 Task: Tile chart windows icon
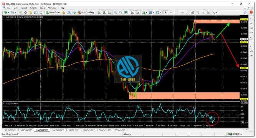pyautogui.click(x=126, y=13)
